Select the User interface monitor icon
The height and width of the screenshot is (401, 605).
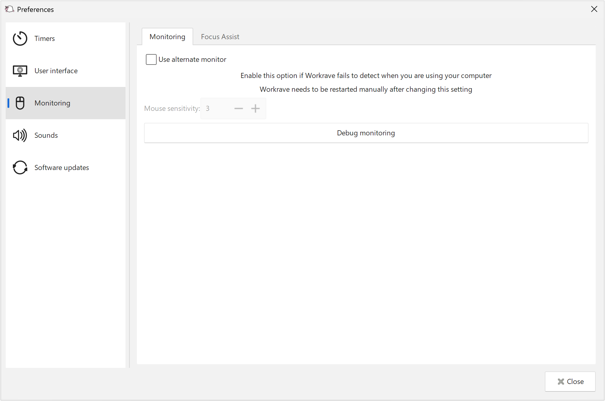click(20, 71)
